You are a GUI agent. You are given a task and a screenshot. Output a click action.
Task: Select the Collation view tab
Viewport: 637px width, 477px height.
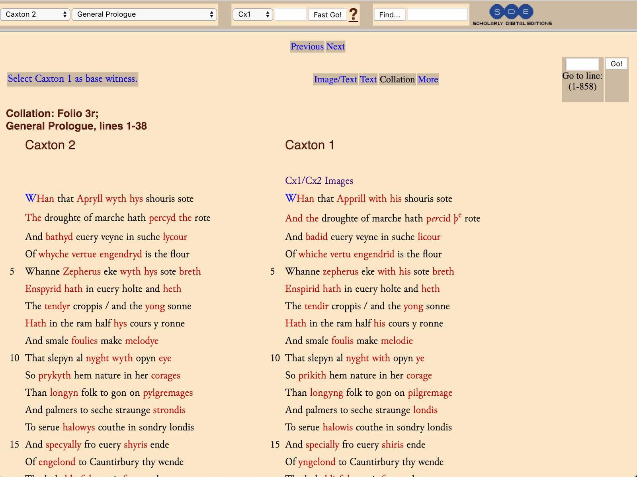point(397,79)
